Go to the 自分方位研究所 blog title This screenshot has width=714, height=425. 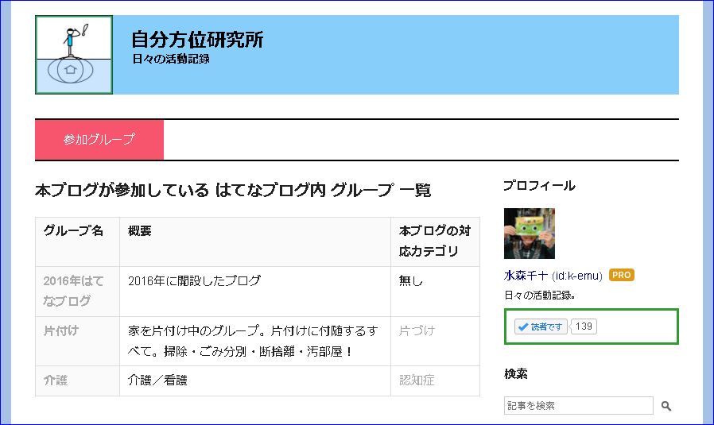click(197, 40)
